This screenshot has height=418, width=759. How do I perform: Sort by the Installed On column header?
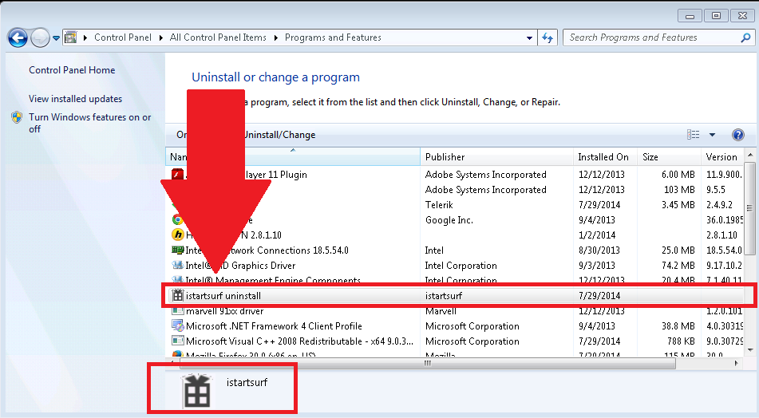pos(605,156)
